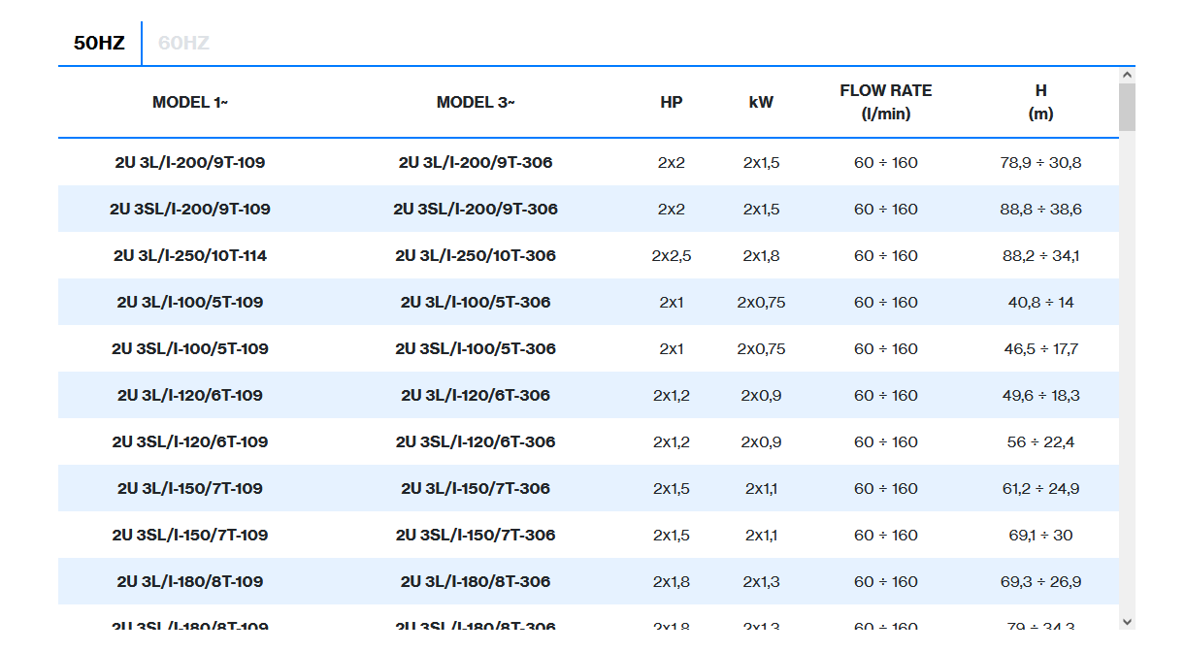Click the 2x2,5 HP value cell
The image size is (1185, 652).
672,255
